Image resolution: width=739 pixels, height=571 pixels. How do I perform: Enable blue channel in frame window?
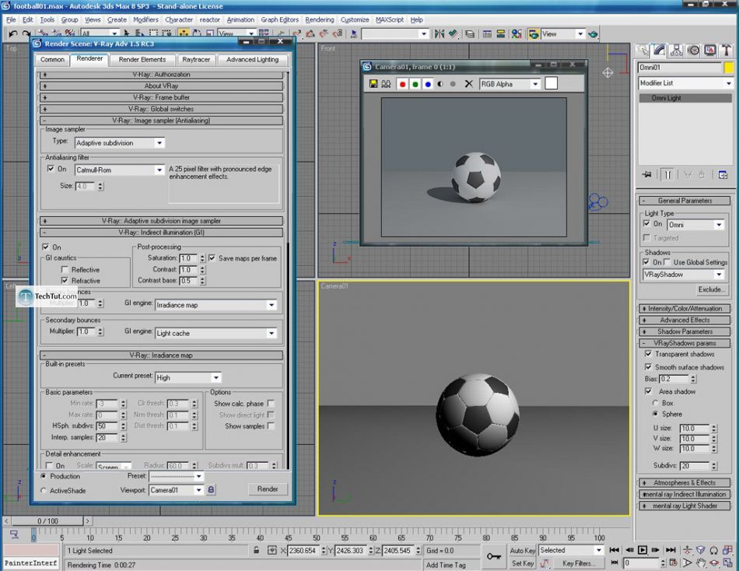(428, 84)
